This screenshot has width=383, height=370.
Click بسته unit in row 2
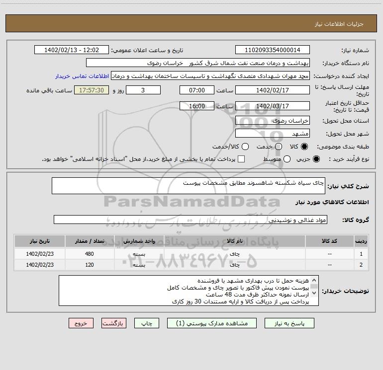[139, 265]
